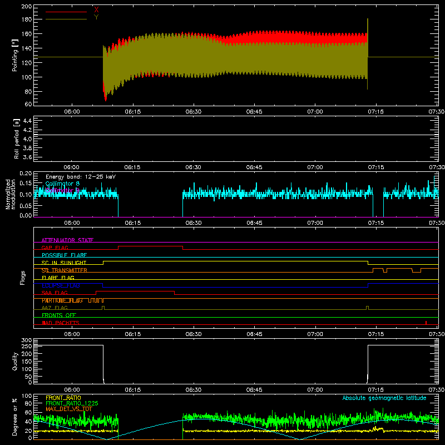Click the 07:15 label under Flags plot
This screenshot has height=445, width=445.
click(376, 334)
